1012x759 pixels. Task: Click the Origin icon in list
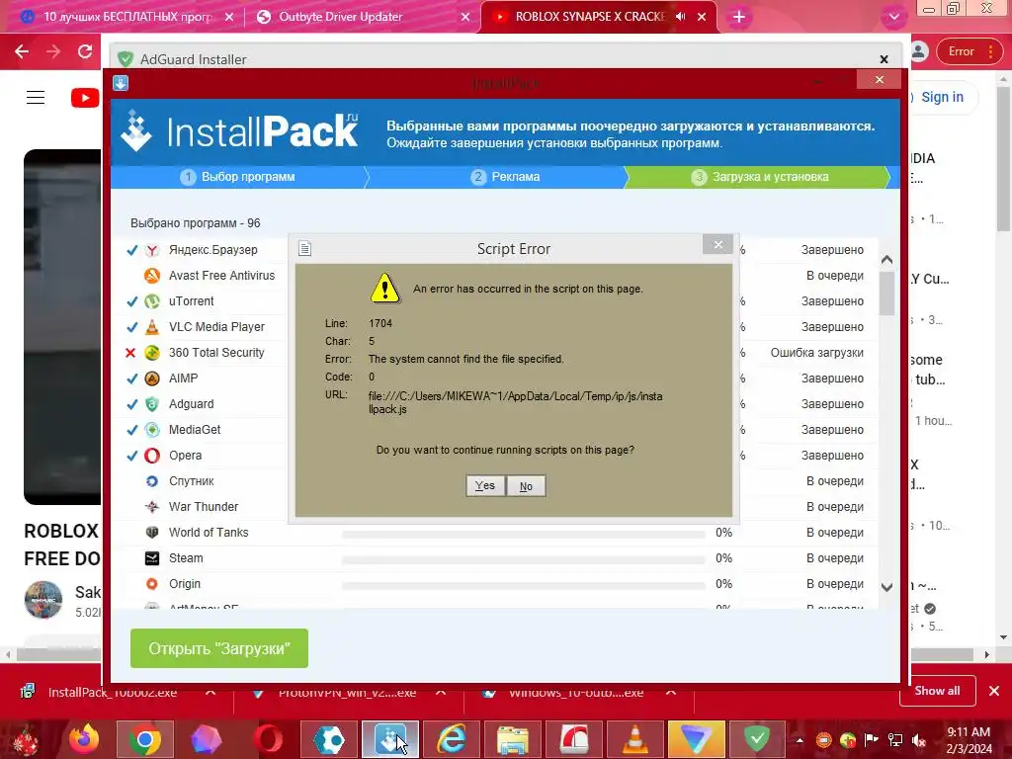coord(151,584)
